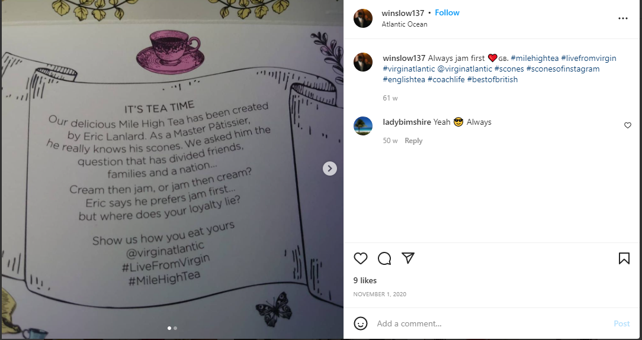Open the #sconesofinstagram hashtag
This screenshot has height=340, width=642.
[x=563, y=69]
